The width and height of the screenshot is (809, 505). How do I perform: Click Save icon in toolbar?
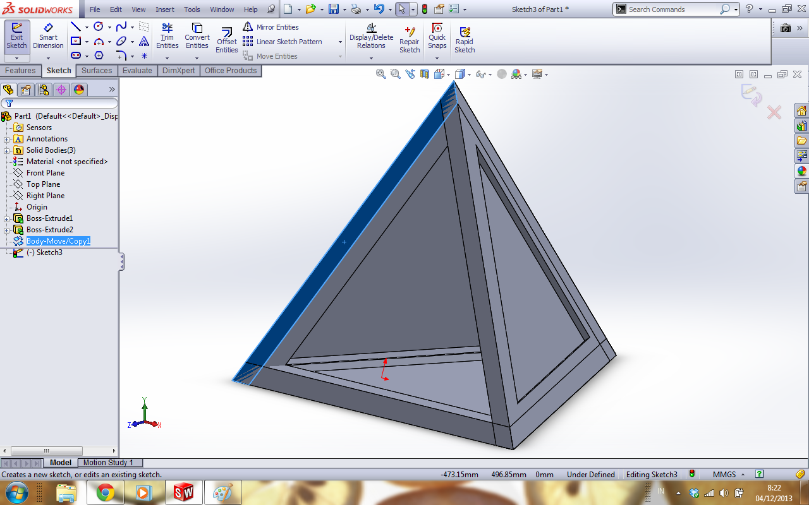334,9
